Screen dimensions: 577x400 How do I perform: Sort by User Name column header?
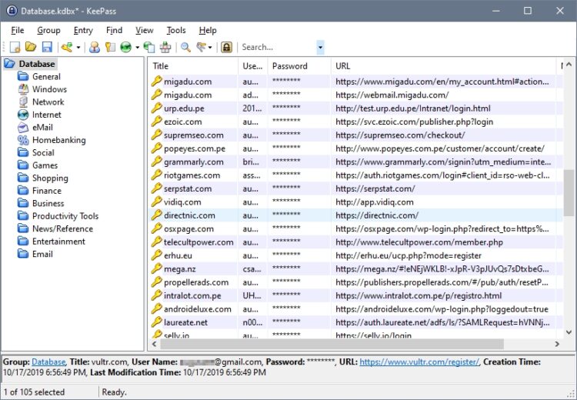(x=253, y=66)
